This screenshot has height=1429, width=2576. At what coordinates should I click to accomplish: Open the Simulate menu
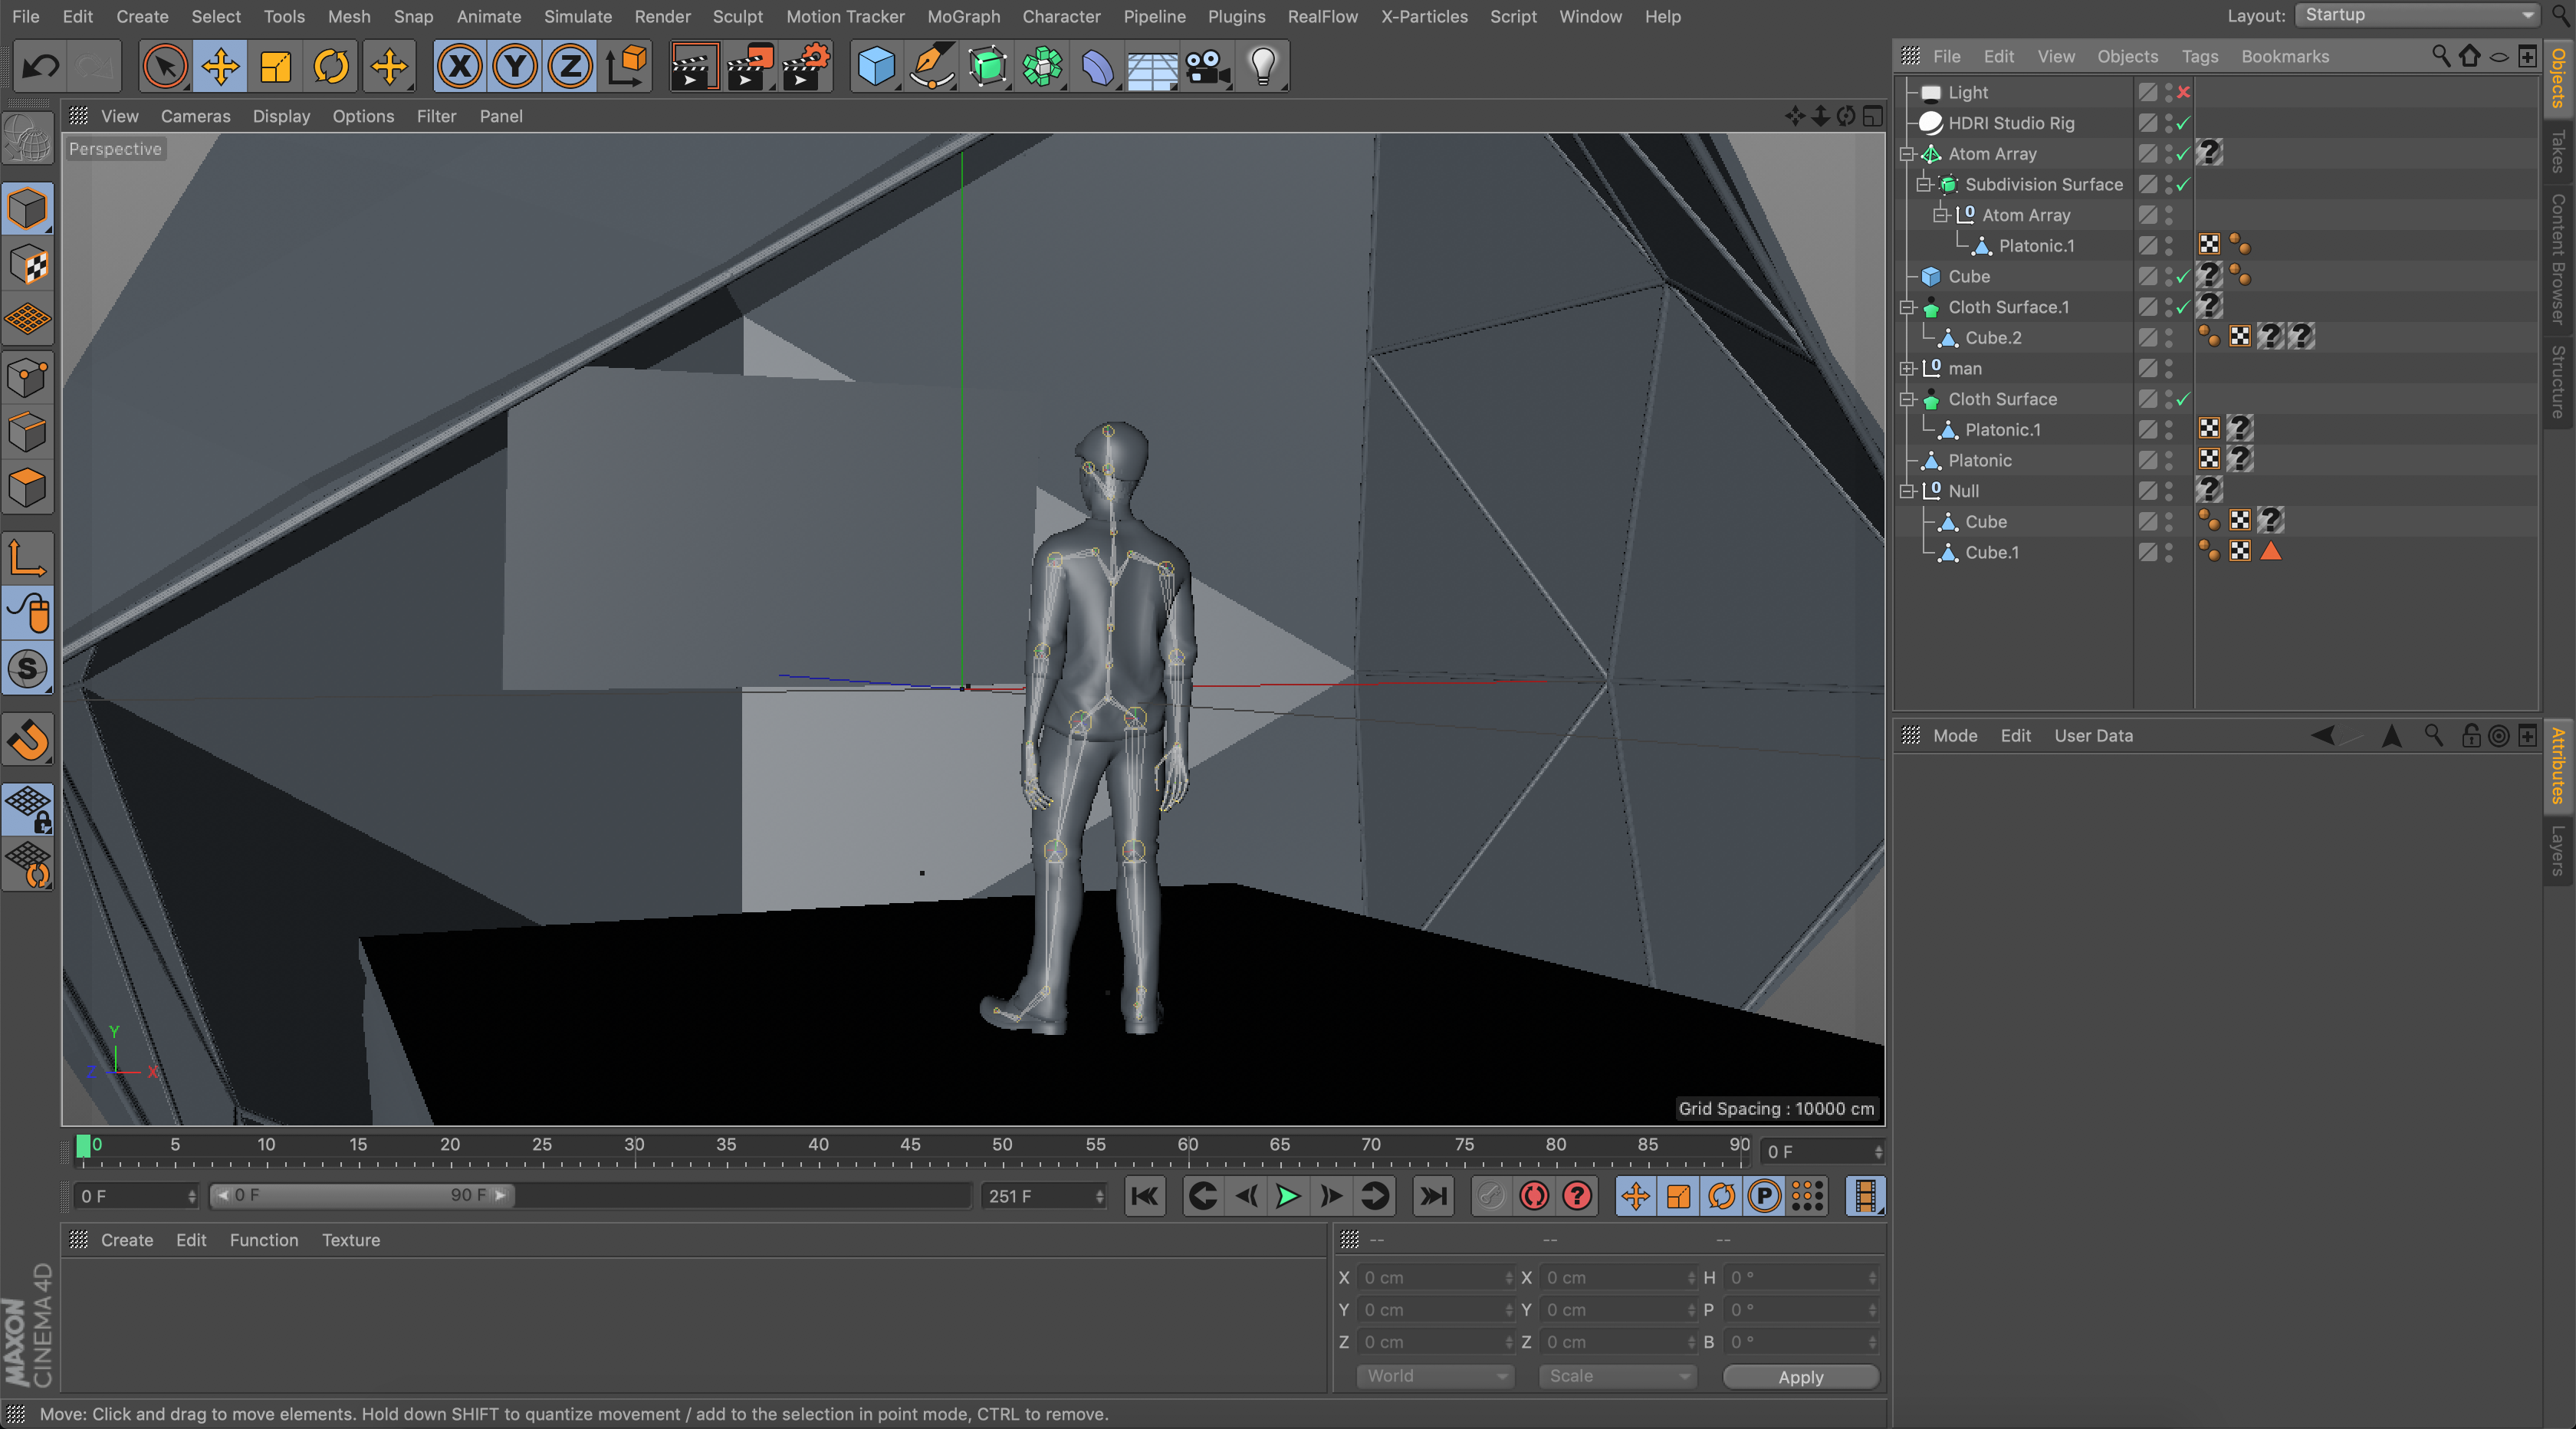pos(578,16)
